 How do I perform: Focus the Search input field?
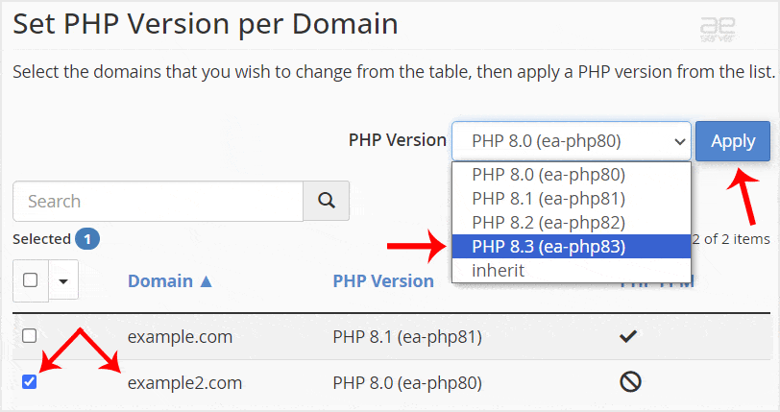click(158, 202)
